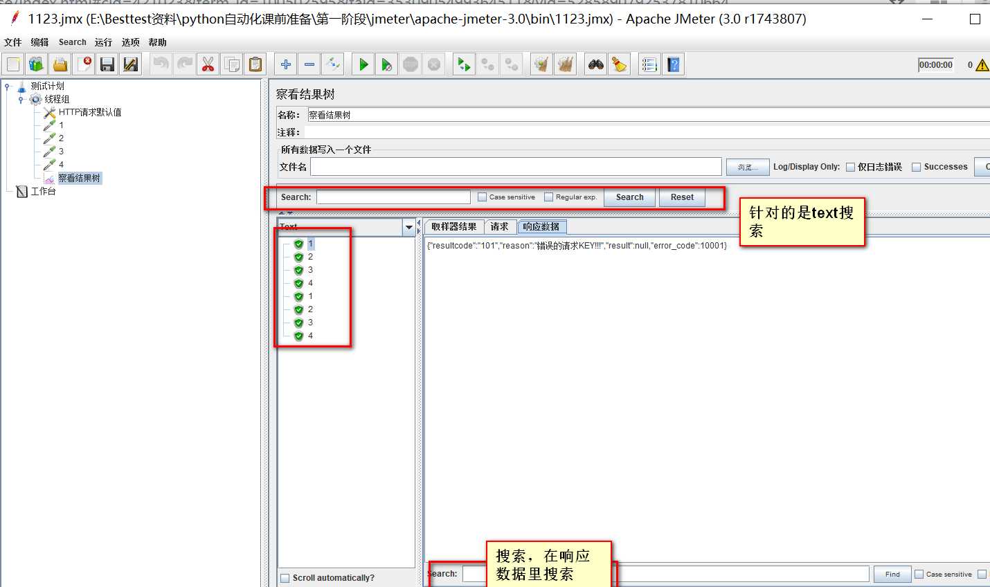This screenshot has height=587, width=990.
Task: Click the 文件名 input field
Action: click(x=516, y=167)
